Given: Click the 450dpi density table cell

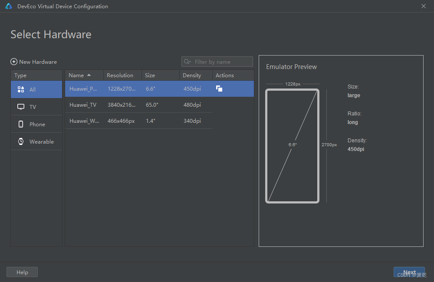Looking at the screenshot, I should [192, 89].
